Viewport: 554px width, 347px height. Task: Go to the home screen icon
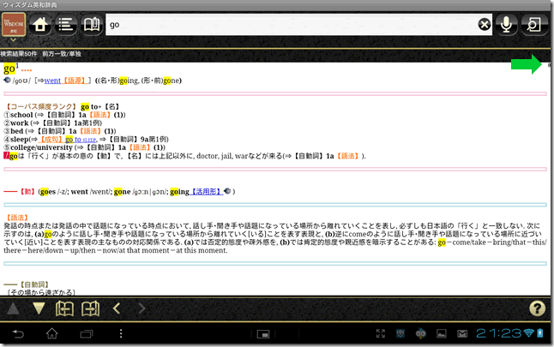pos(39,24)
